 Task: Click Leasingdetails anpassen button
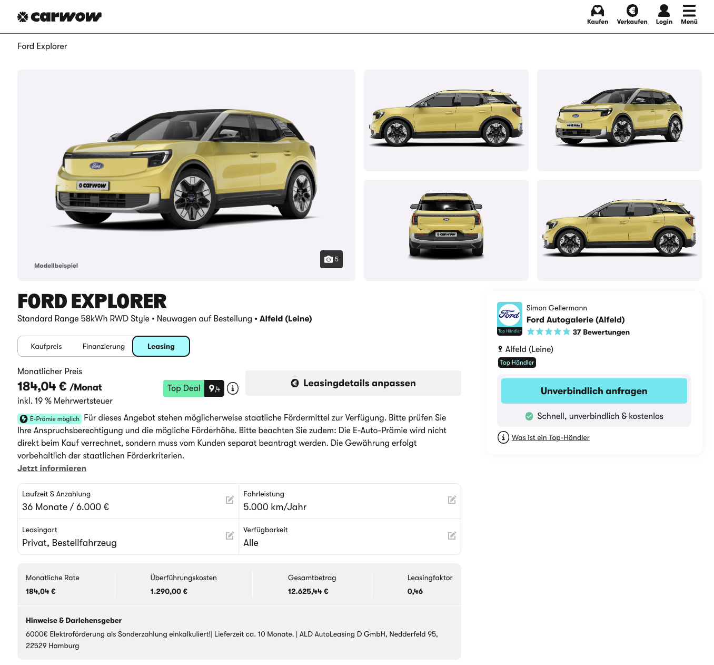pos(353,383)
